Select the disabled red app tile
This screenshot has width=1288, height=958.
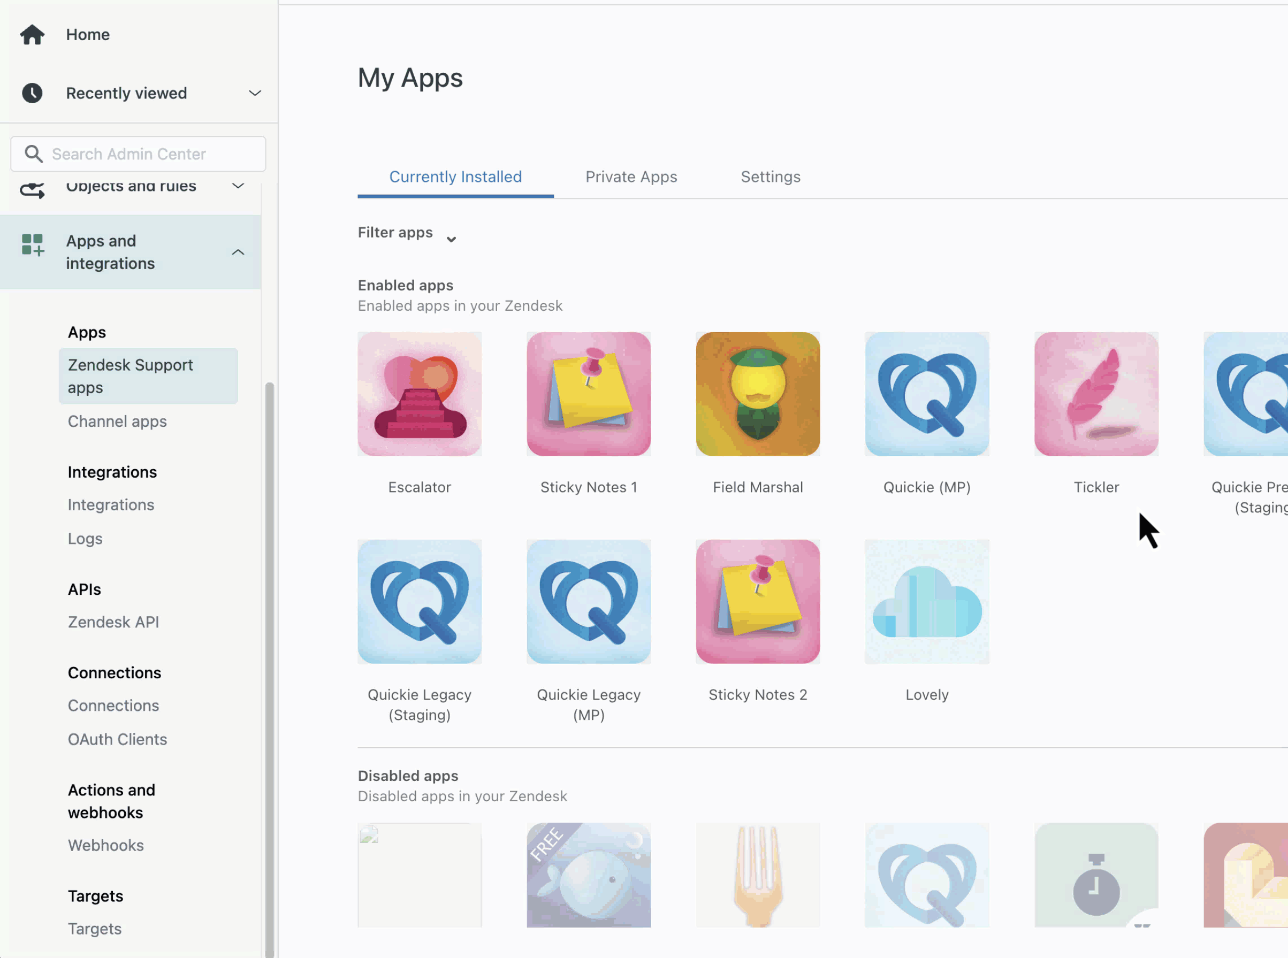point(1246,875)
